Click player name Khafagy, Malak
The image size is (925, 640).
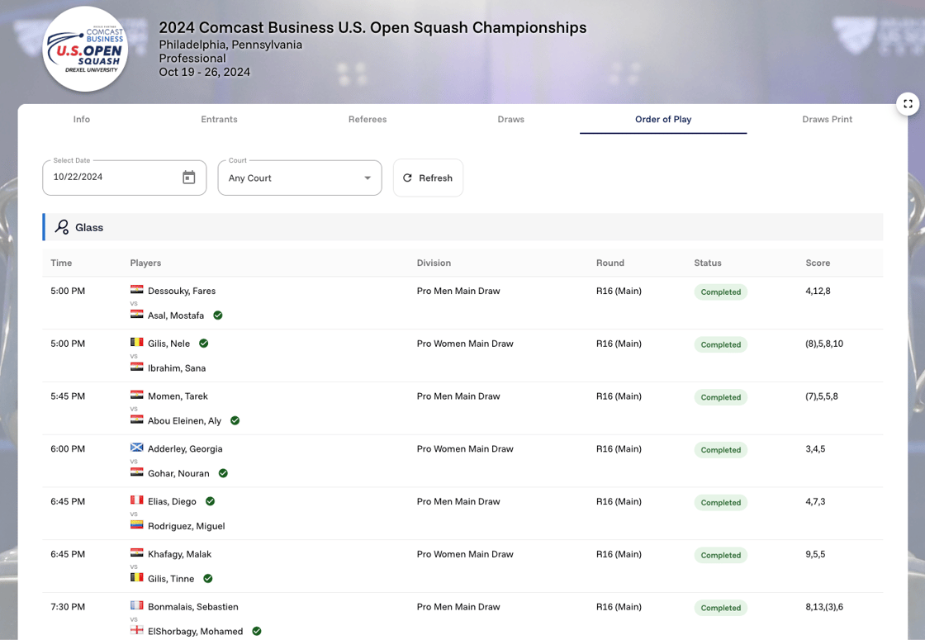click(179, 554)
